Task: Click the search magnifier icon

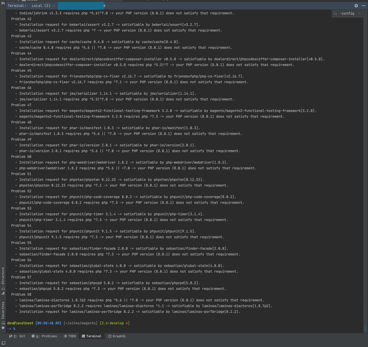Action: click(x=335, y=13)
